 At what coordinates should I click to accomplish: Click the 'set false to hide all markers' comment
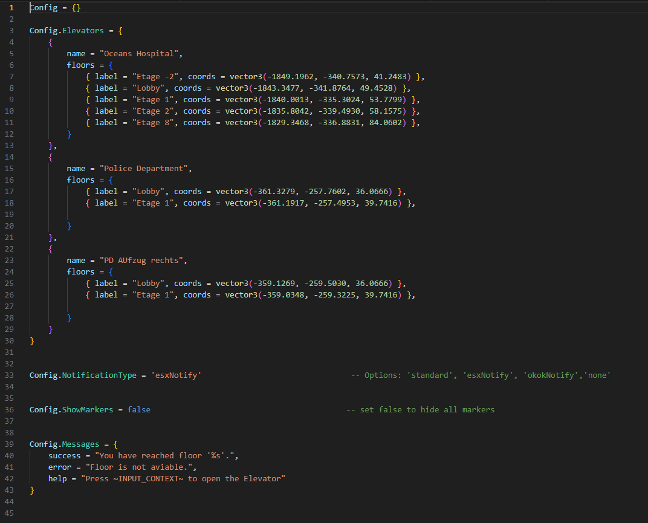(420, 410)
